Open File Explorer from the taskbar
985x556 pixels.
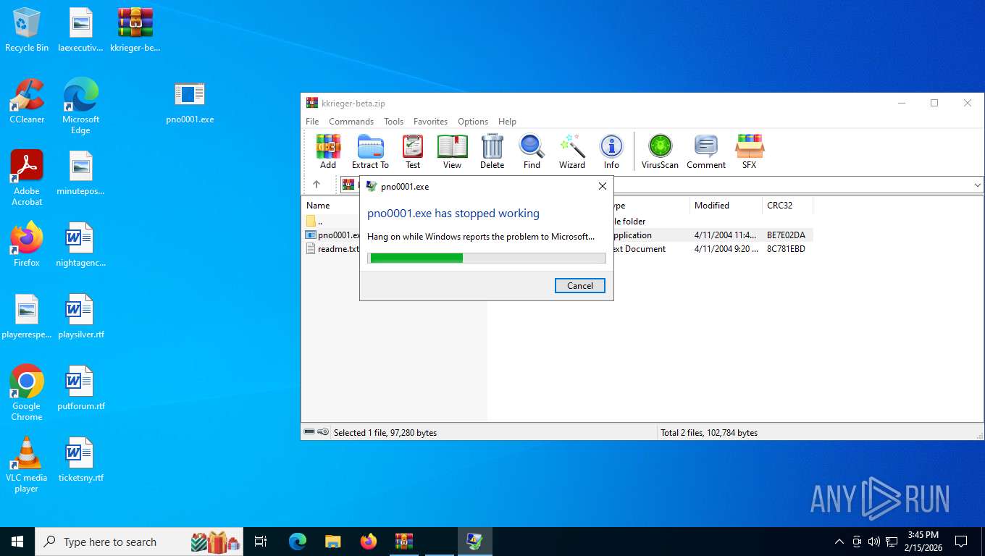pos(332,542)
